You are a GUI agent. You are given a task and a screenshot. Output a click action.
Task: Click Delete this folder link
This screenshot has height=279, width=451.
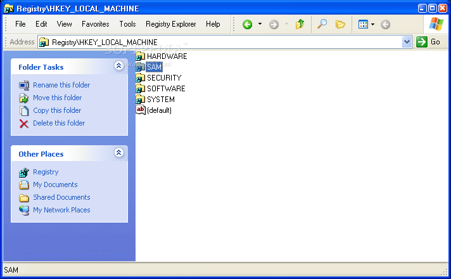pyautogui.click(x=59, y=123)
